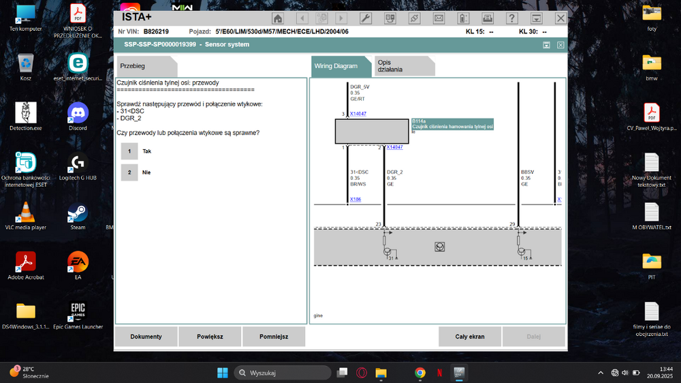Click the Windows taskbar search field
The image size is (681, 383).
(283, 373)
